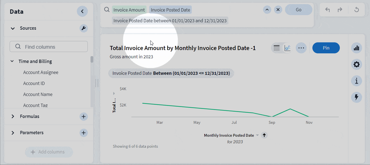The width and height of the screenshot is (370, 165).
Task: Open the Sources wrench settings icon
Action: coord(84,28)
